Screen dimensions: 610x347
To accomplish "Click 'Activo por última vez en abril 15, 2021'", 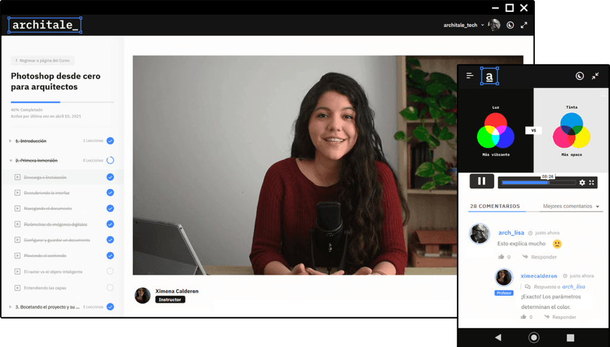I will tap(46, 116).
